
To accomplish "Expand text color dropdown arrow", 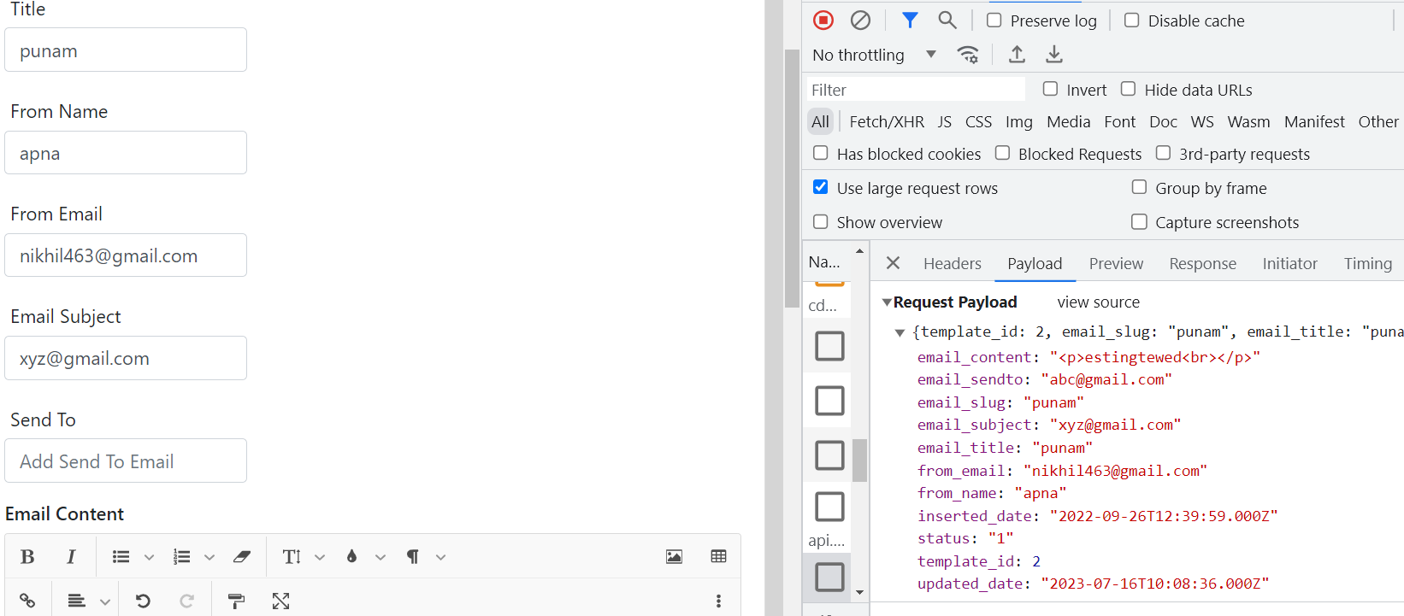I will pyautogui.click(x=380, y=557).
